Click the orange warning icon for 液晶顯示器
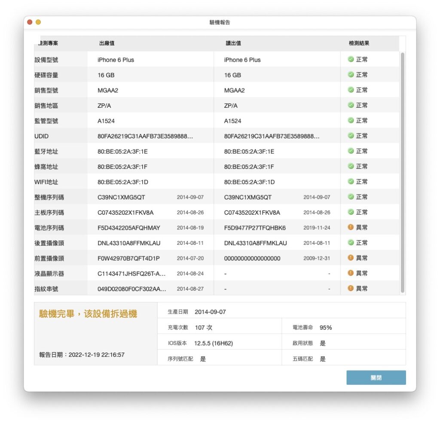 pyautogui.click(x=351, y=273)
